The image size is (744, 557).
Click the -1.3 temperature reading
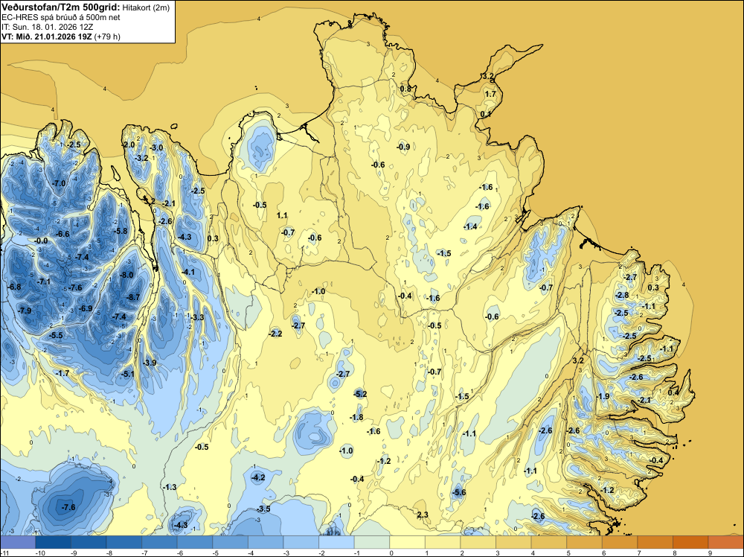(x=170, y=487)
